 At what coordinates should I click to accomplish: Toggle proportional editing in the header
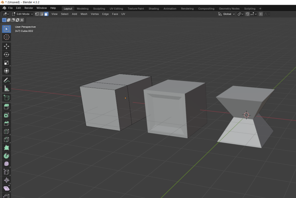click(x=261, y=14)
